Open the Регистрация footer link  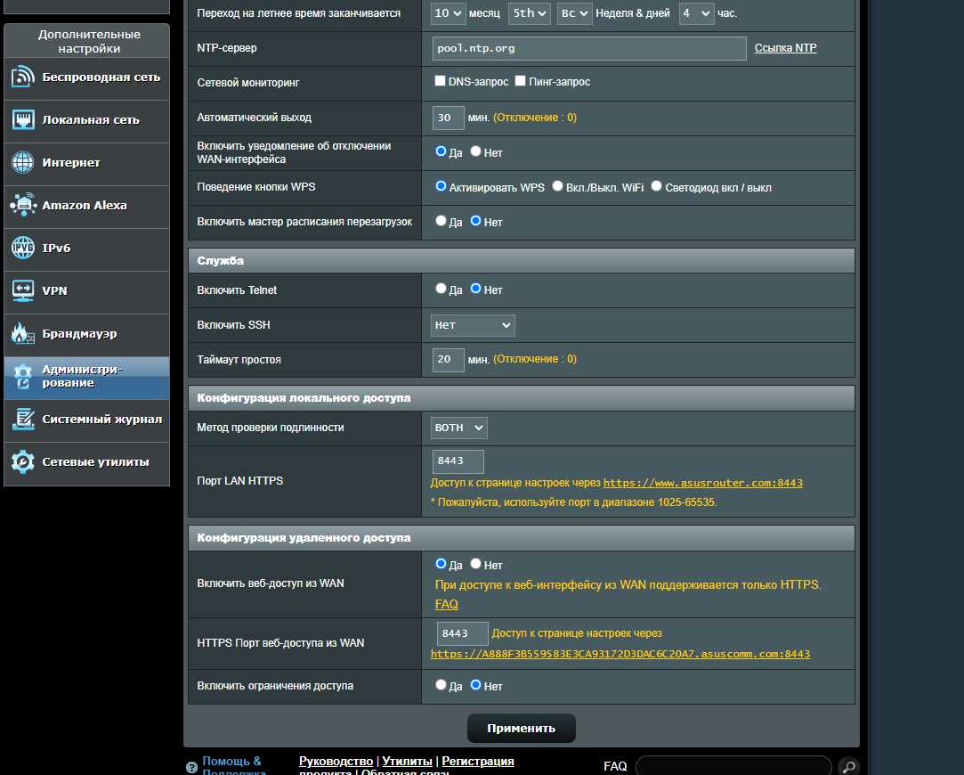click(x=478, y=762)
